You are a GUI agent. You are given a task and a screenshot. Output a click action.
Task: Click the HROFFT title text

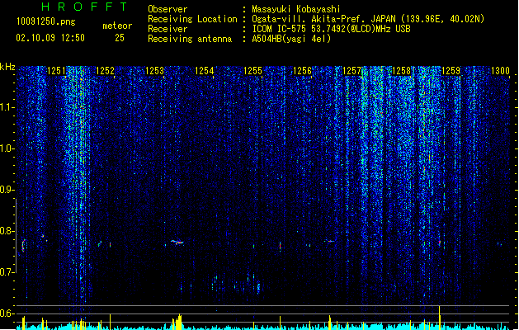click(x=84, y=7)
